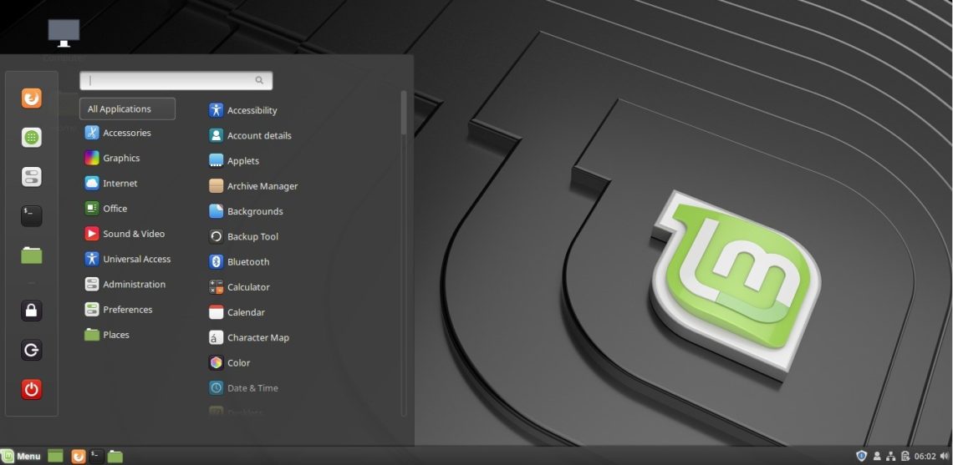Click the application list scrollbar
This screenshot has height=465, width=953.
(x=404, y=113)
